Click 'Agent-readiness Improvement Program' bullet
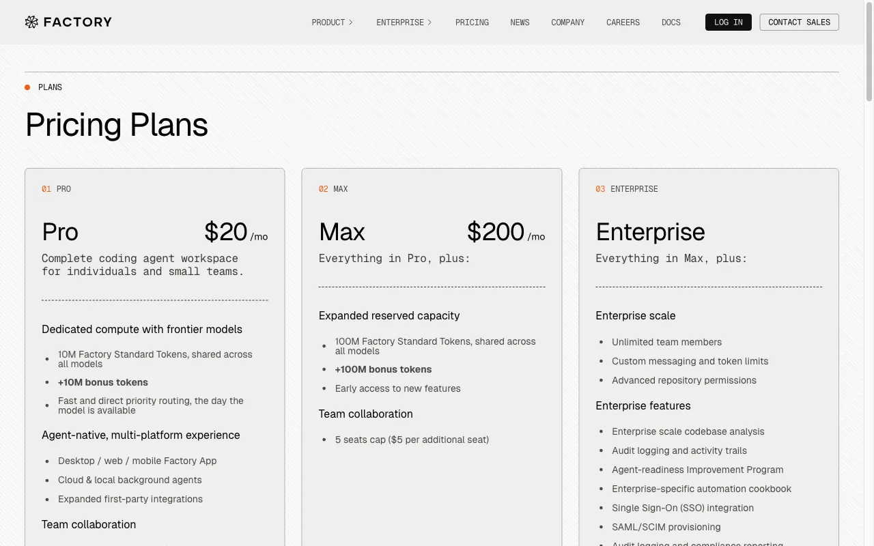Screen dimensions: 874x546 coord(698,470)
